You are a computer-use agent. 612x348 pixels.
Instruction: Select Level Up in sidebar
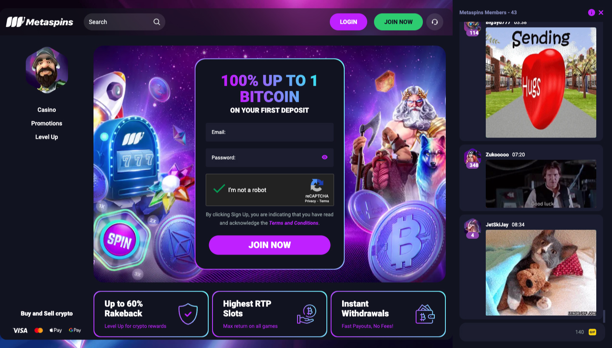47,137
